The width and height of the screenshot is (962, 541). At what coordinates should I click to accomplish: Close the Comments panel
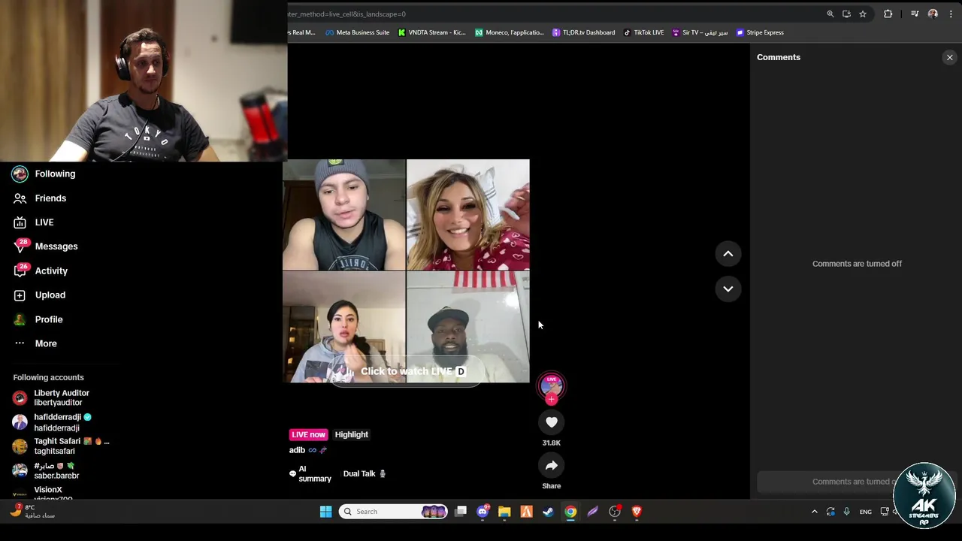(949, 57)
